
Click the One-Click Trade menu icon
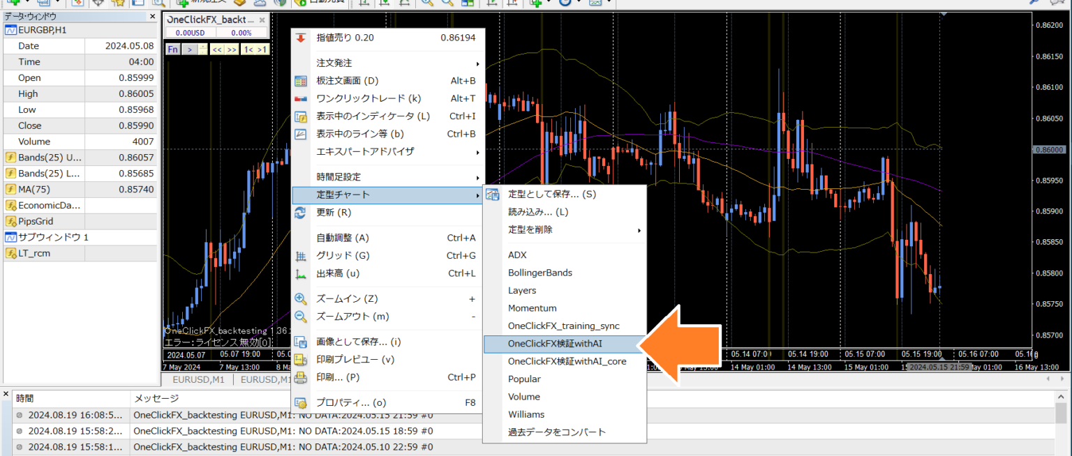click(301, 99)
